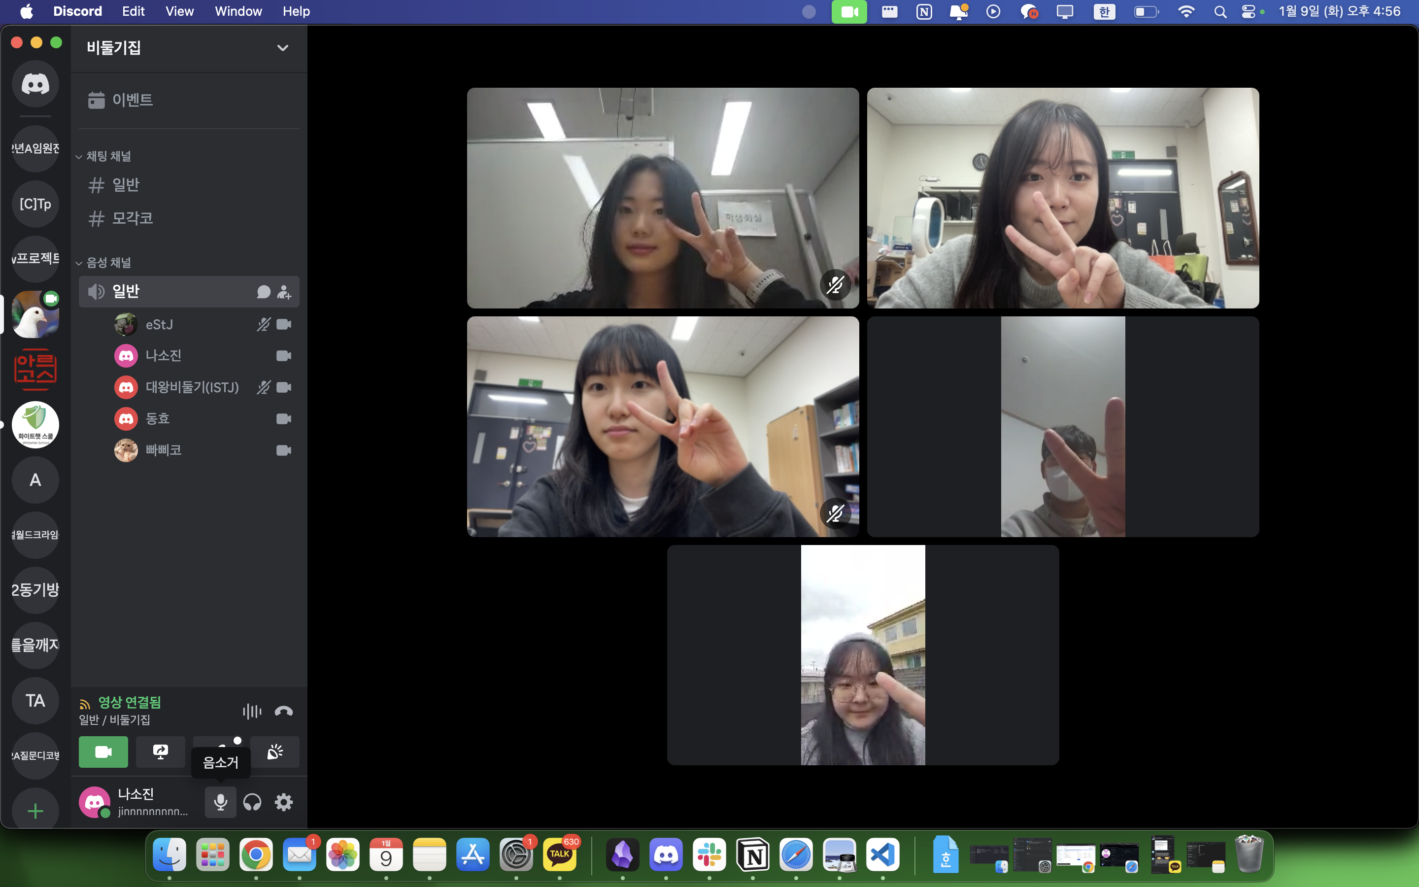Collapse the 음성 채널 category
This screenshot has height=887, width=1419.
click(x=108, y=263)
